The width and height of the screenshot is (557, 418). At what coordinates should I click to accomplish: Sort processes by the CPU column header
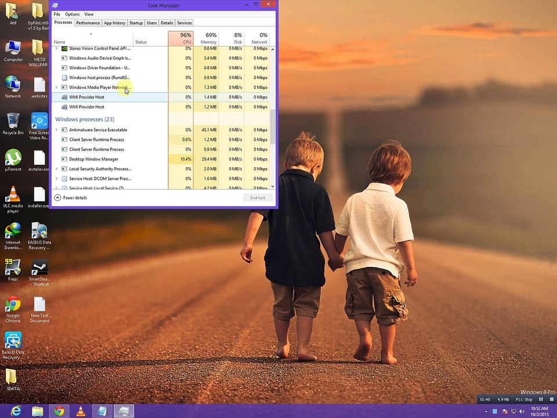coord(181,38)
